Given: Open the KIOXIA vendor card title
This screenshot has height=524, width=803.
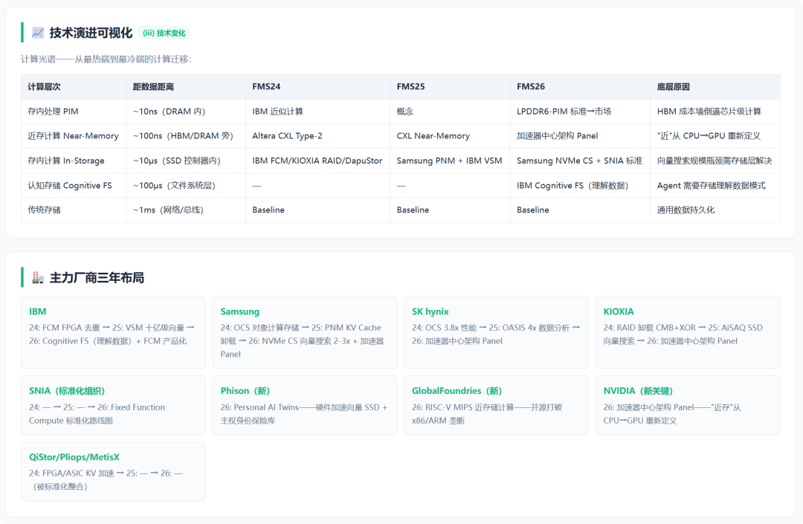Looking at the screenshot, I should [618, 311].
